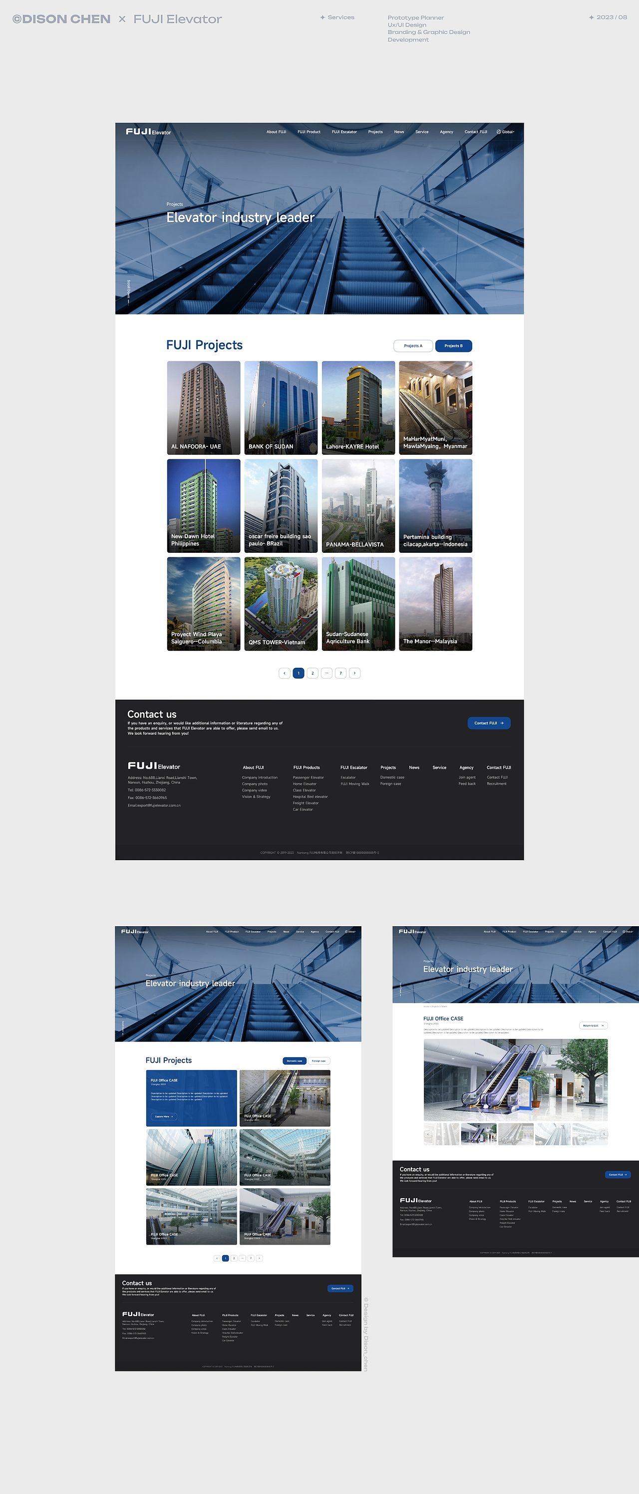Open Foreign case link in main mockup footer

(390, 784)
